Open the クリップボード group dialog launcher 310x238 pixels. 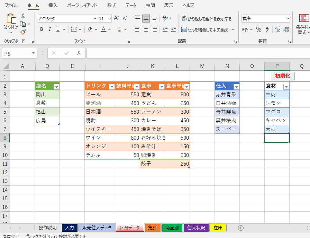click(x=32, y=41)
